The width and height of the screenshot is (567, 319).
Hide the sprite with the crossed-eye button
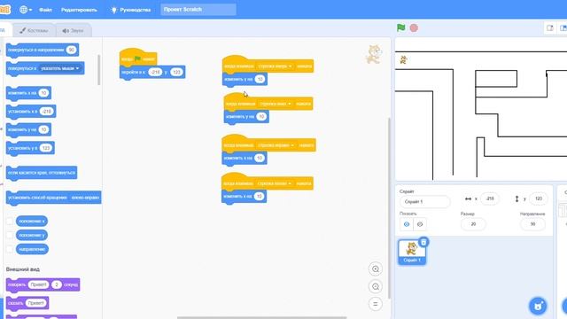click(420, 224)
